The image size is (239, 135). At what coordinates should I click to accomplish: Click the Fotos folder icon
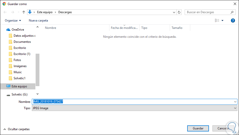click(x=10, y=60)
